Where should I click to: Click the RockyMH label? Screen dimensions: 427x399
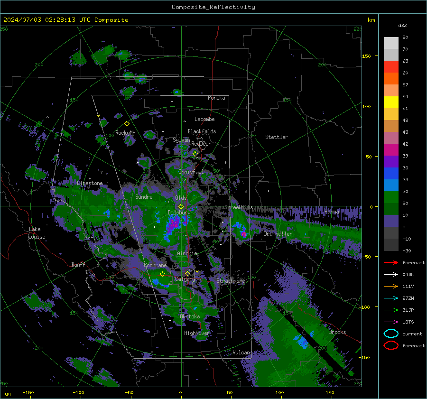coord(125,133)
